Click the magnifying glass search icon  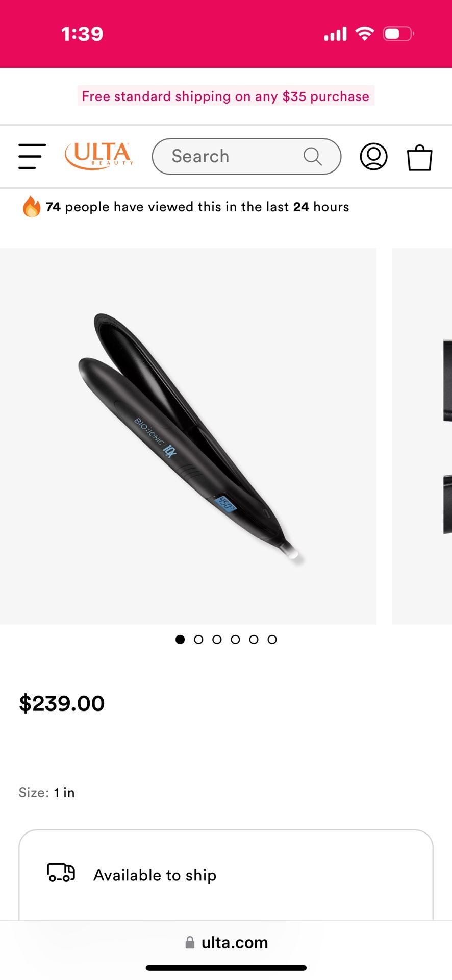pos(313,156)
